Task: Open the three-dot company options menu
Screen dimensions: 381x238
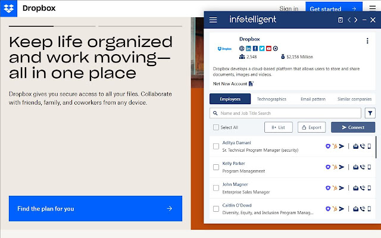Action: [367, 41]
